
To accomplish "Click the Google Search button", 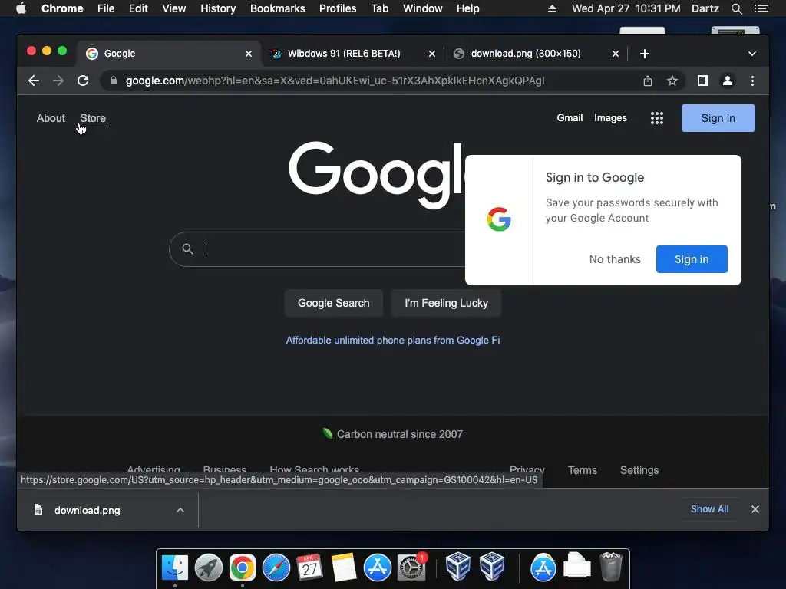I will pyautogui.click(x=333, y=303).
